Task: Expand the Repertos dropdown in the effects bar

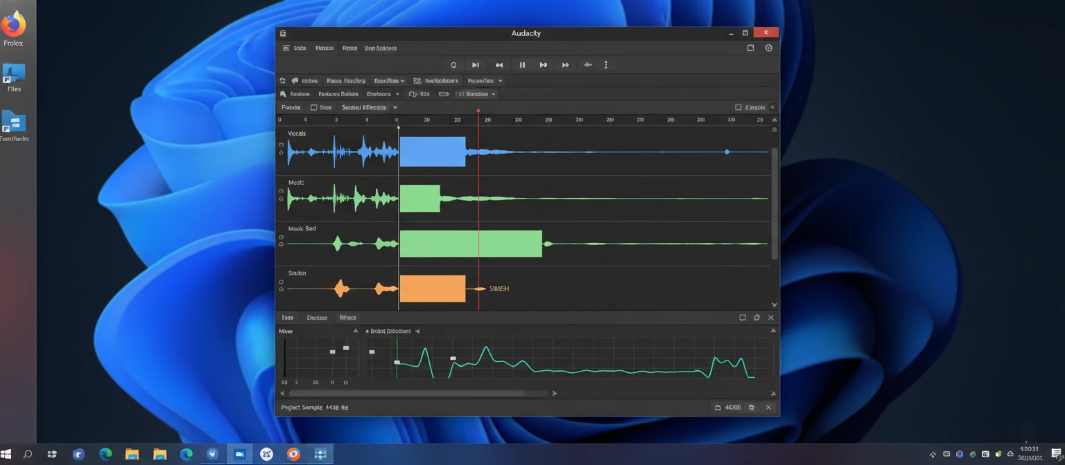Action: [484, 80]
